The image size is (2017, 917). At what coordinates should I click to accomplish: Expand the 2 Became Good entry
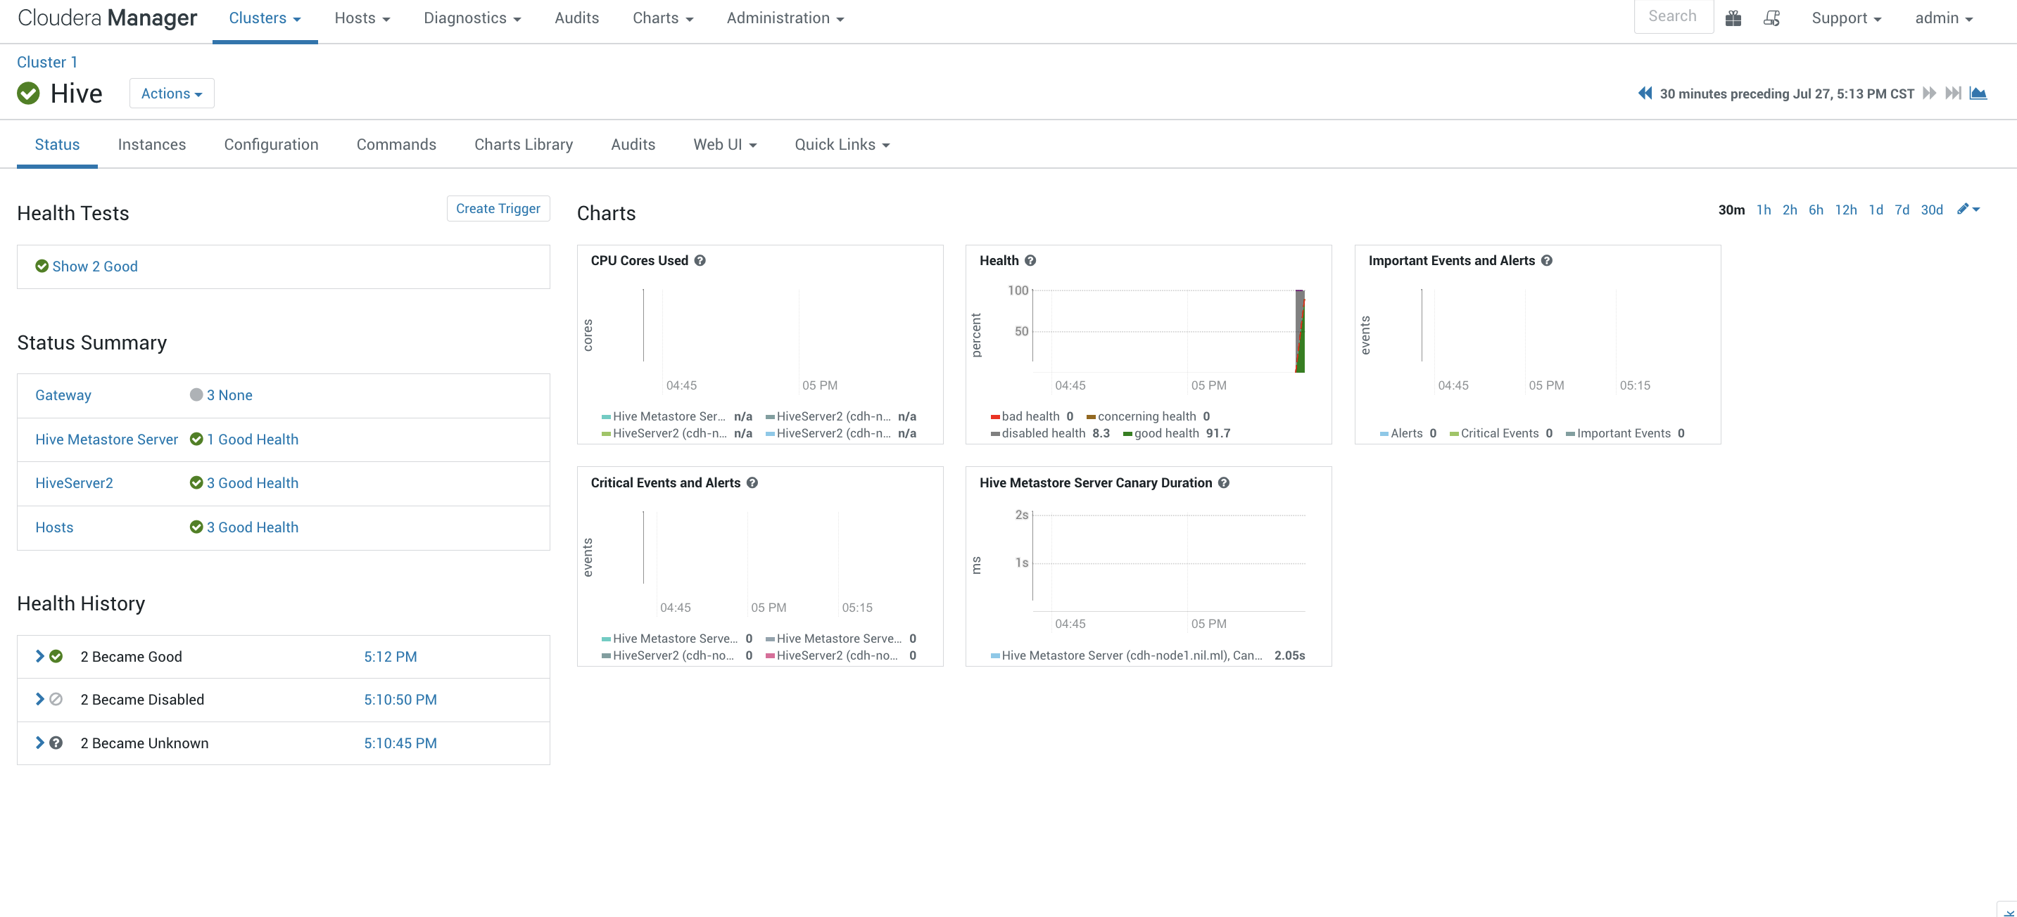pyautogui.click(x=39, y=656)
